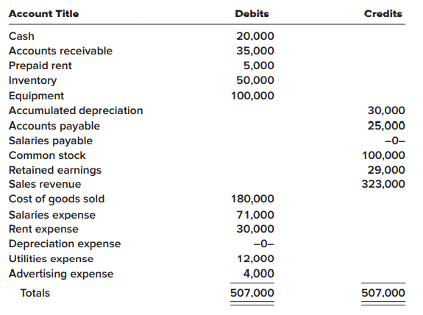Click Retained earnings value 29,000
This screenshot has height=315, width=423.
[x=386, y=170]
